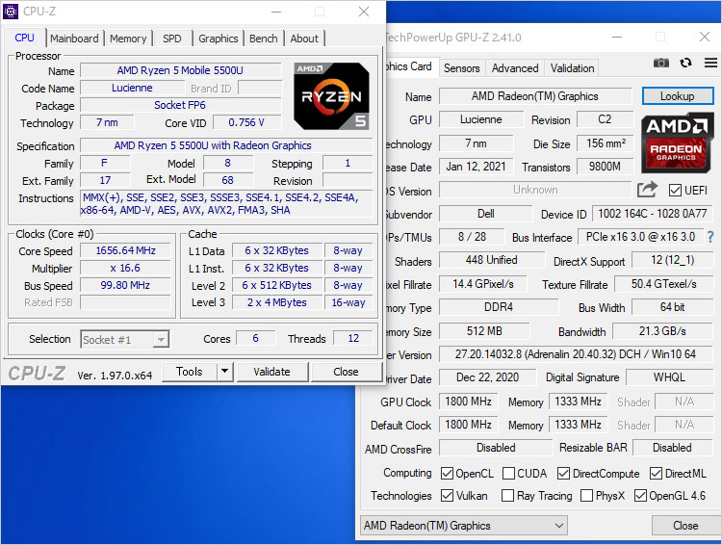Click the Bus Speed value 99.80 MHz

click(125, 285)
